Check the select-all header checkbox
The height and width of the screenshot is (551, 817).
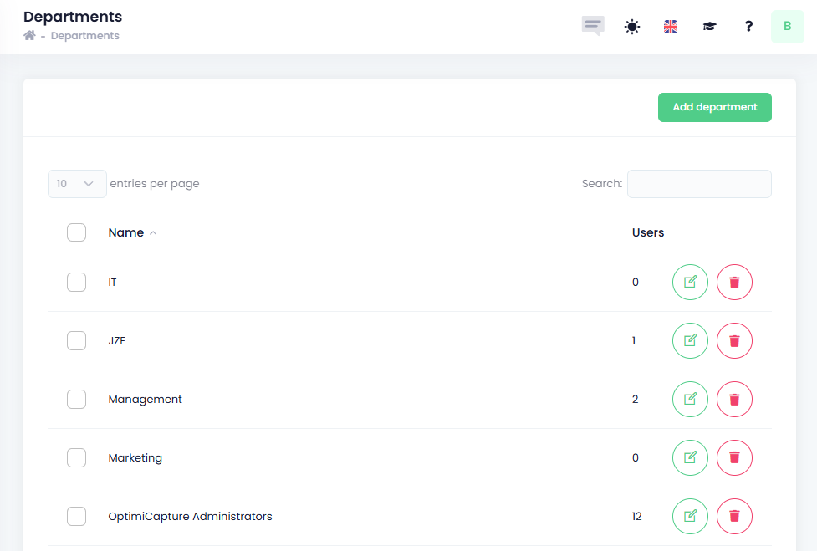coord(76,232)
